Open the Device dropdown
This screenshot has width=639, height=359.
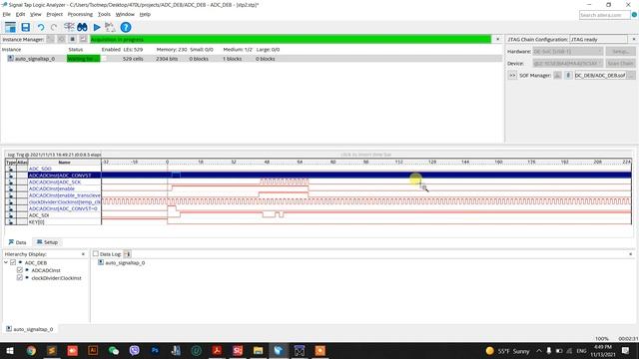pyautogui.click(x=568, y=64)
